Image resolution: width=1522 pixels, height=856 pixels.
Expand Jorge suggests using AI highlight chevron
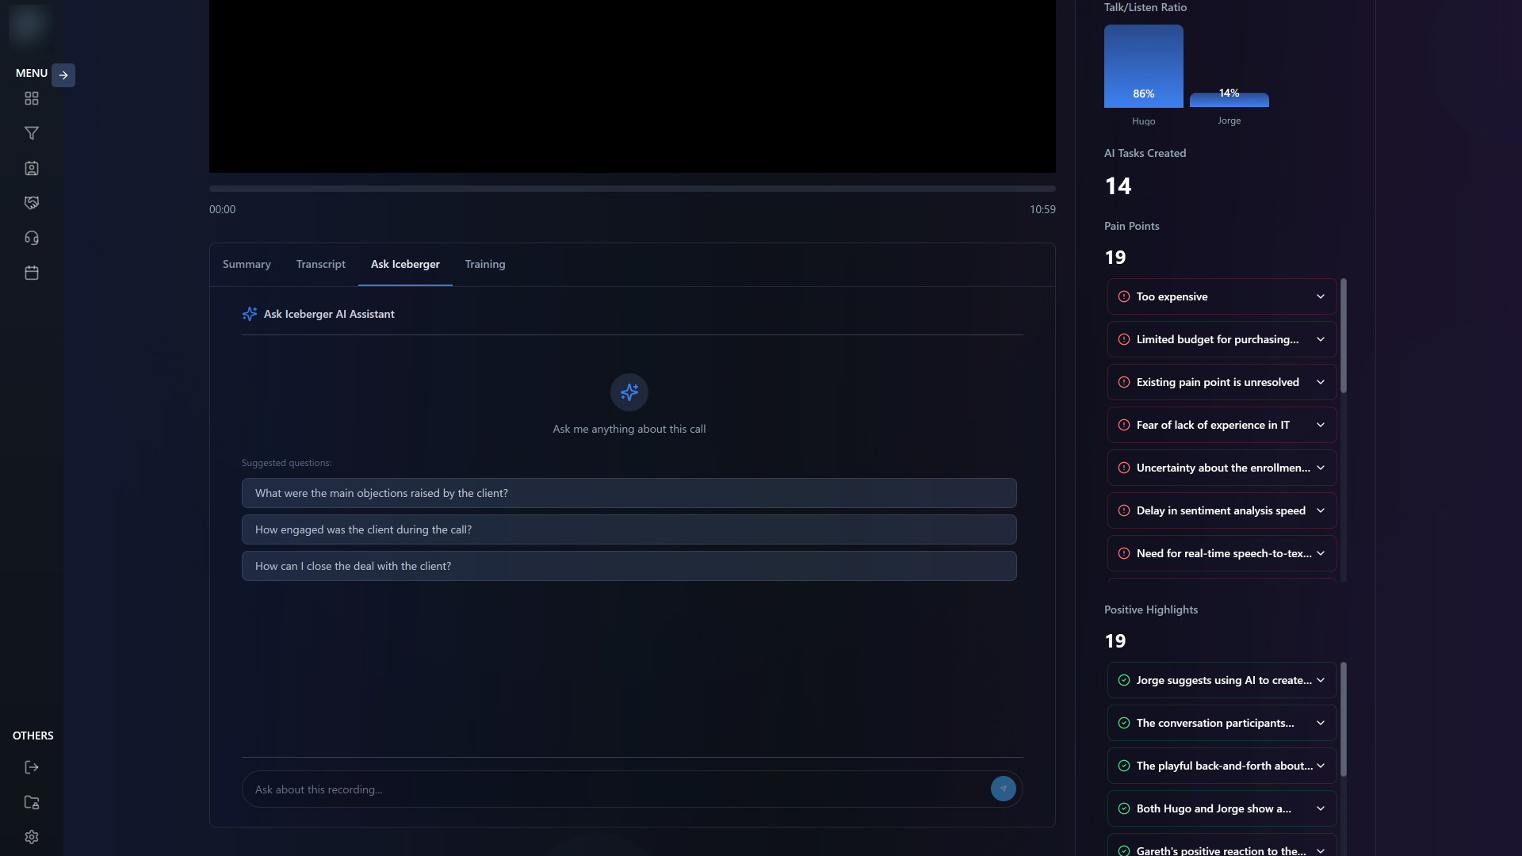point(1321,680)
